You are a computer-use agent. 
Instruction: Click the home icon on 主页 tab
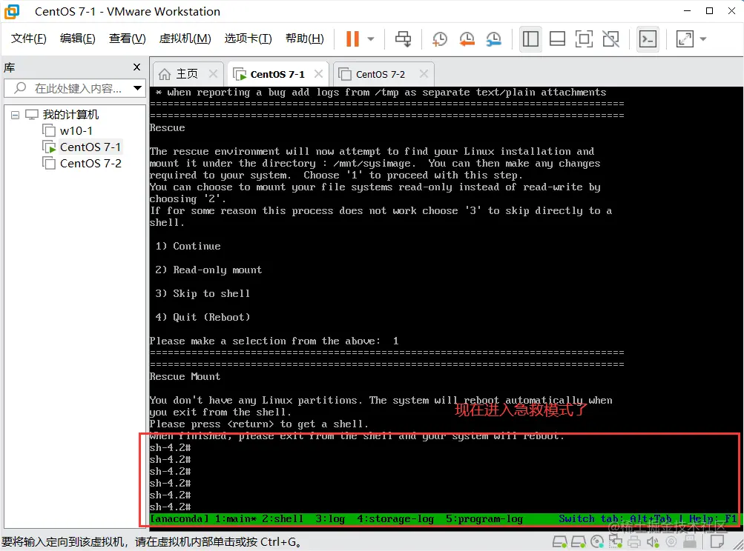(165, 74)
